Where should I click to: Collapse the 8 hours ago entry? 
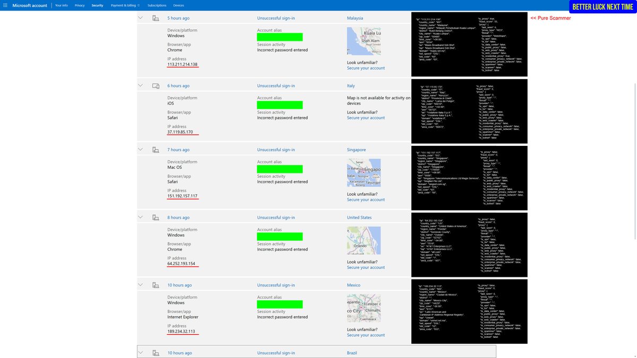141,217
